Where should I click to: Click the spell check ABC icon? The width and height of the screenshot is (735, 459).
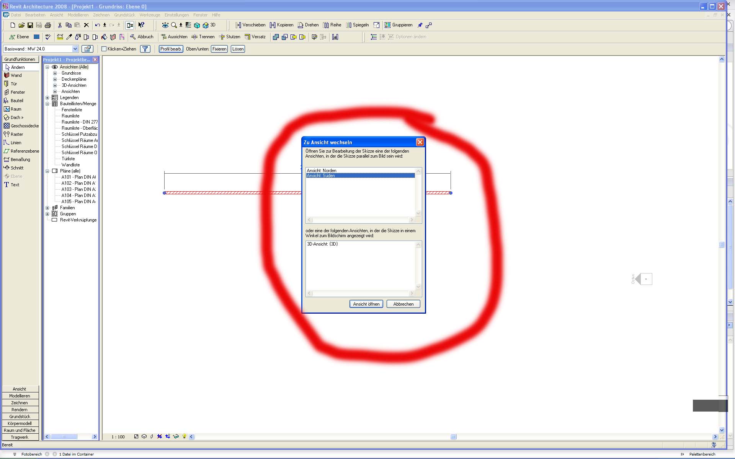(48, 37)
